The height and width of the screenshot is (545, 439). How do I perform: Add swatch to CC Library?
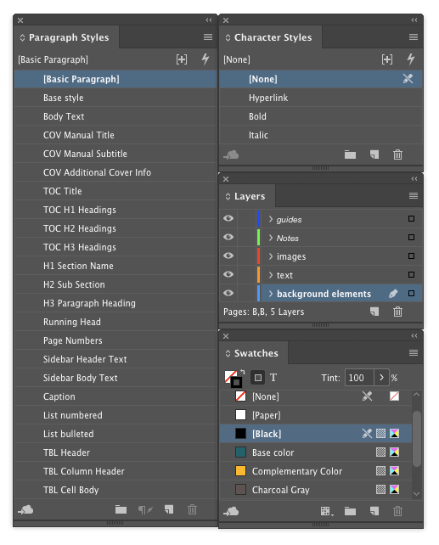231,511
